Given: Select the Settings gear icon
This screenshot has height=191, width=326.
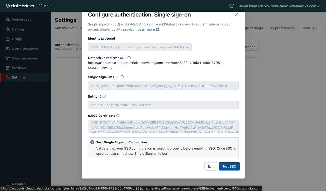Looking at the screenshot, I should 8,77.
